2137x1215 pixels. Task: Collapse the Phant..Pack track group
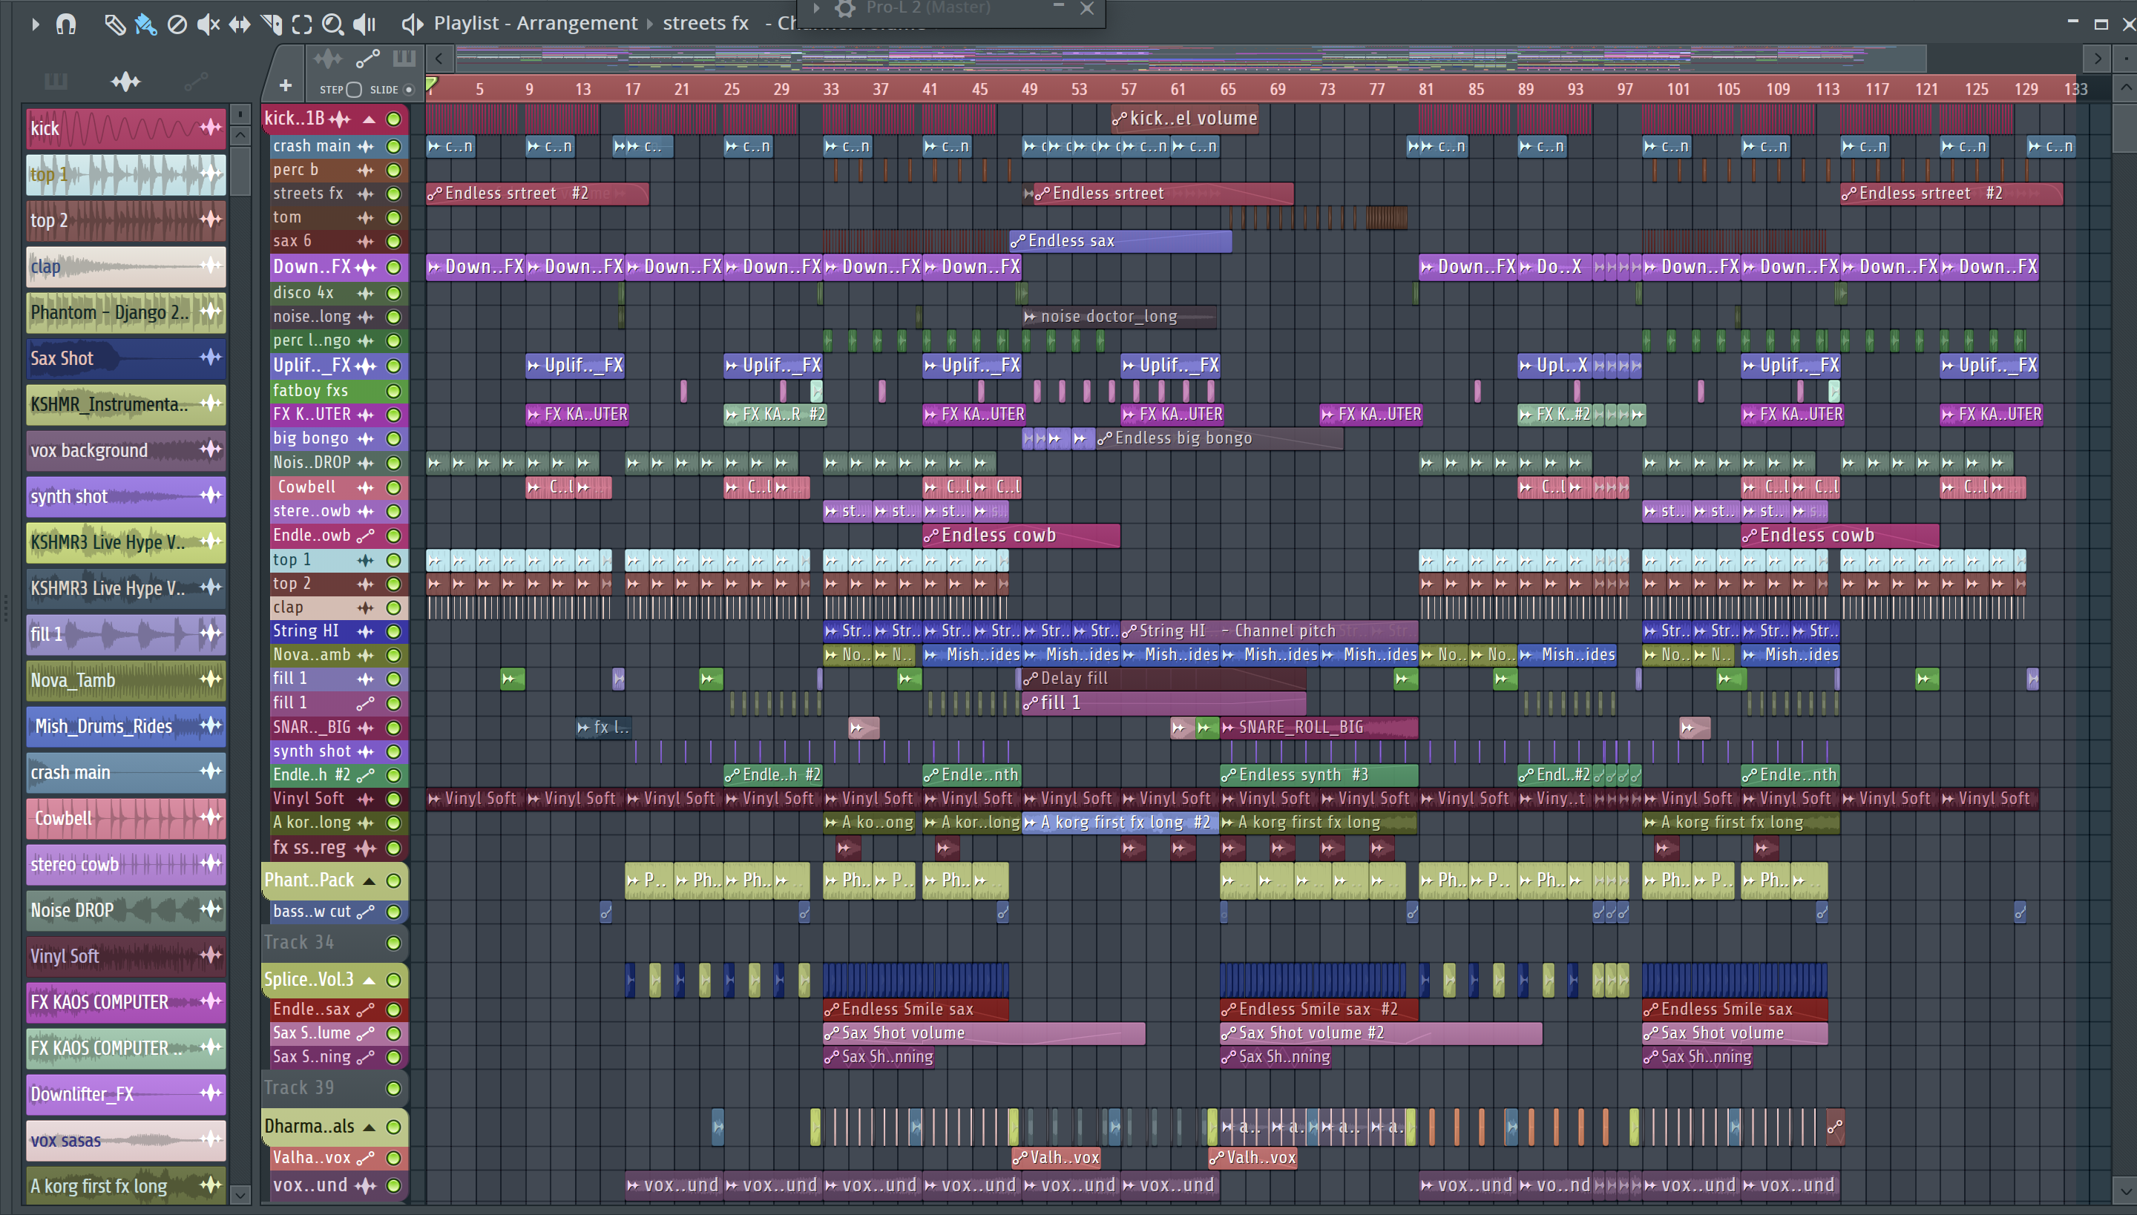[x=369, y=880]
